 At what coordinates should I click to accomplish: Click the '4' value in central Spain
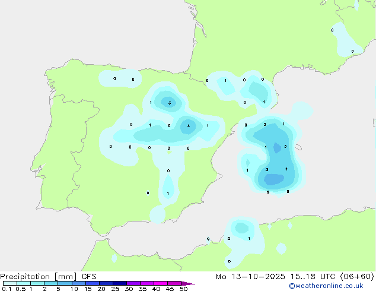point(189,125)
